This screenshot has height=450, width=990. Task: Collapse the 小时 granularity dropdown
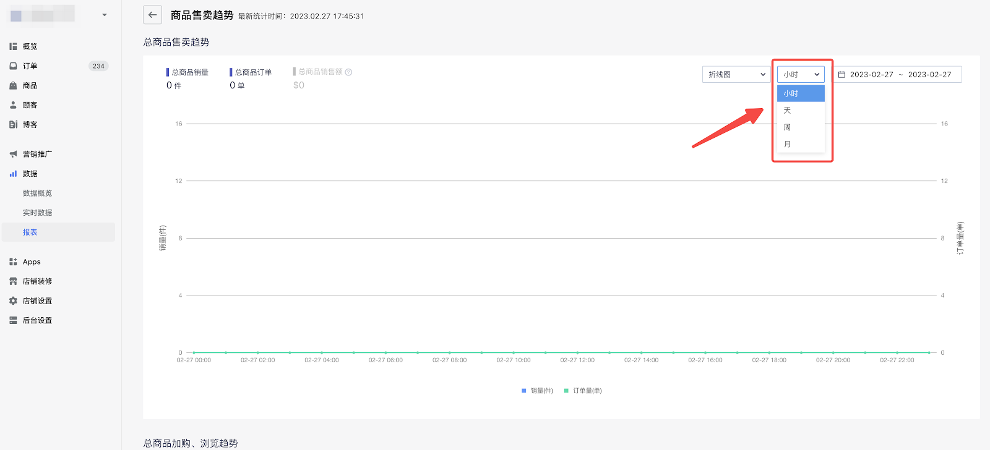(x=801, y=74)
